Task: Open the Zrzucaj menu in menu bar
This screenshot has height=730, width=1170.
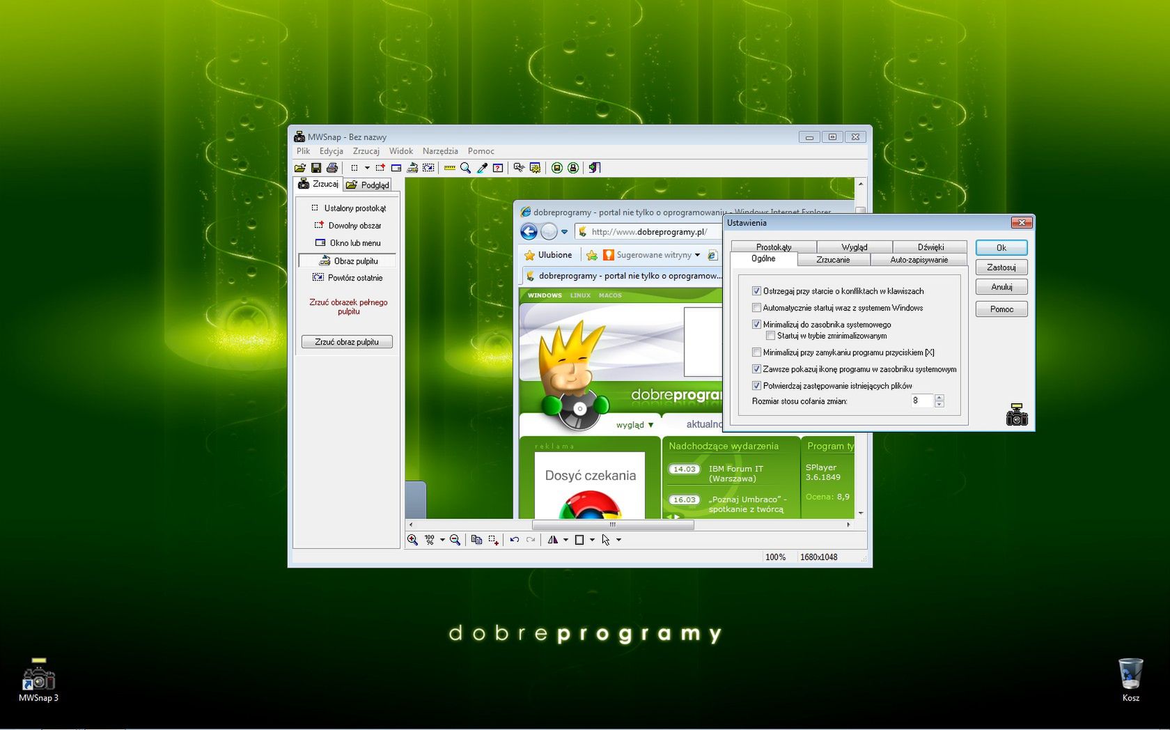Action: coord(366,151)
